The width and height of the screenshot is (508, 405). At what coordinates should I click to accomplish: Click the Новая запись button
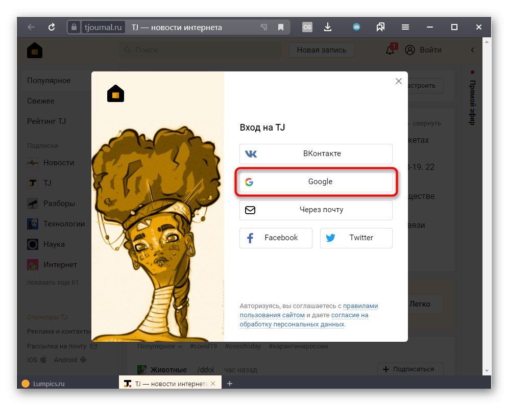[321, 50]
